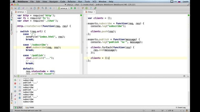This screenshot has height=112, width=200.
Task: Click the Tools menu
Action: tap(87, 2)
